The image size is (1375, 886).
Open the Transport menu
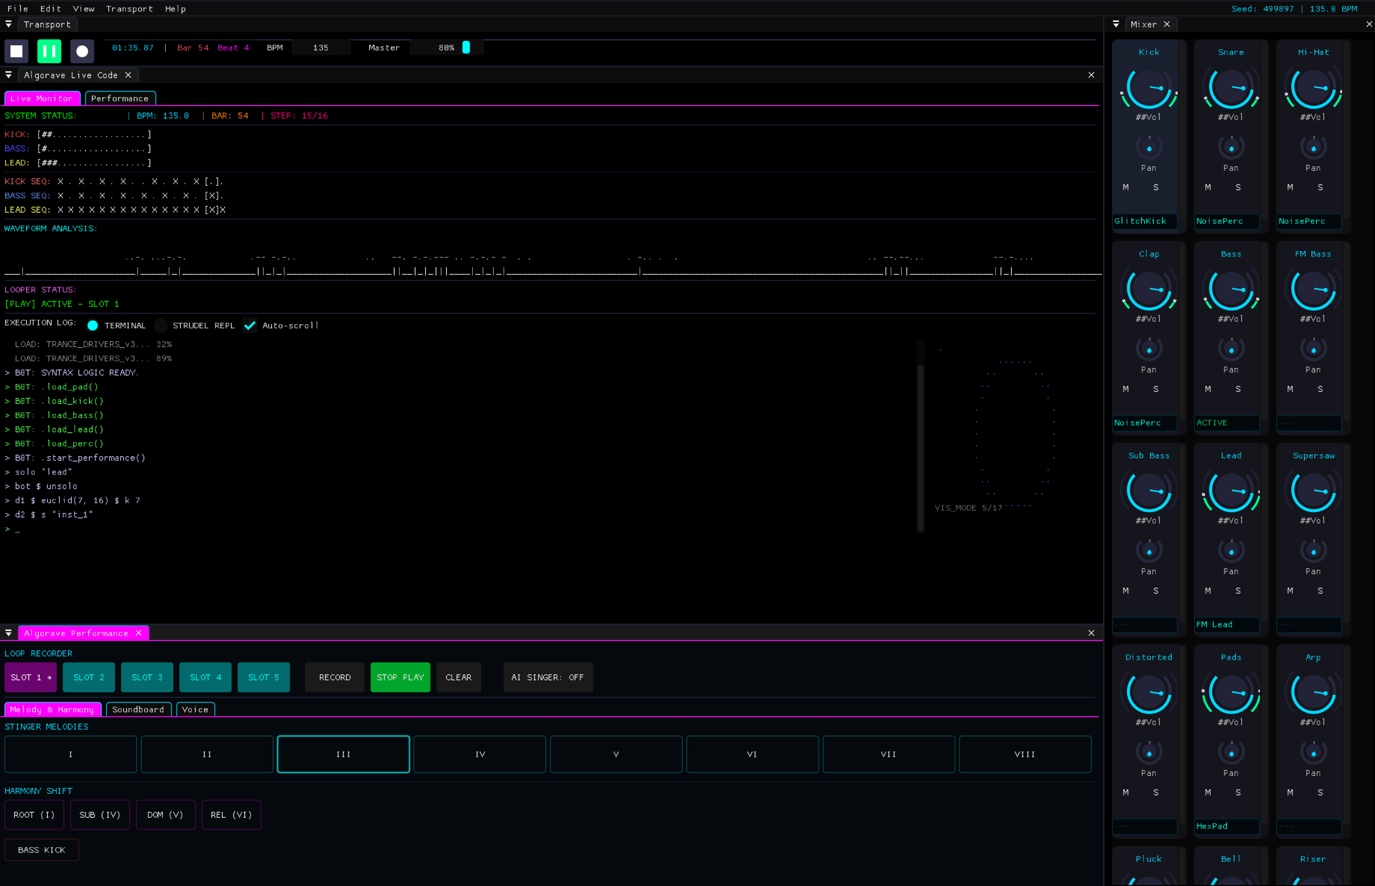pos(130,8)
